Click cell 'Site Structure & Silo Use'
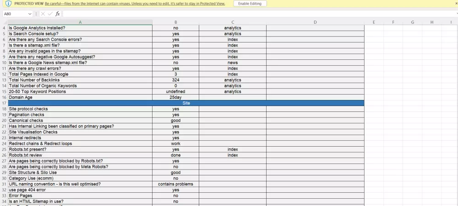The image size is (458, 206). coord(80,173)
